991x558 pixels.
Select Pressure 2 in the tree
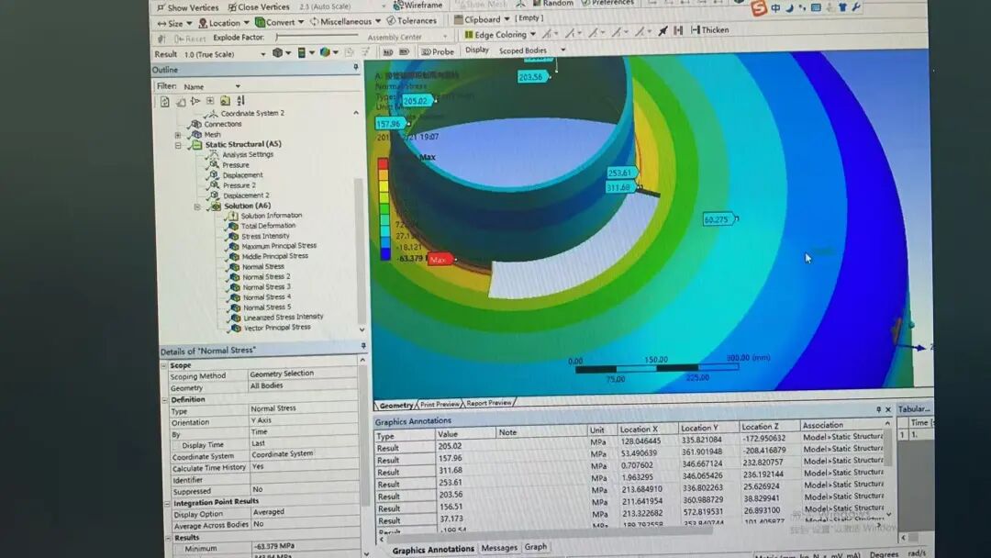(x=239, y=185)
